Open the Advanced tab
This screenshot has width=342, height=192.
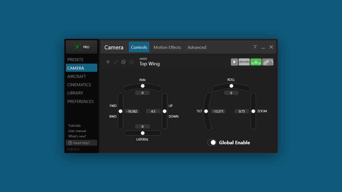[197, 47]
